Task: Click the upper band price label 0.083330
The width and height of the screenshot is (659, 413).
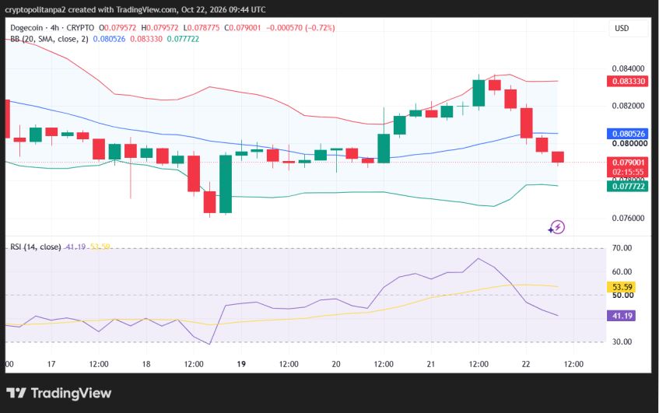Action: 627,81
